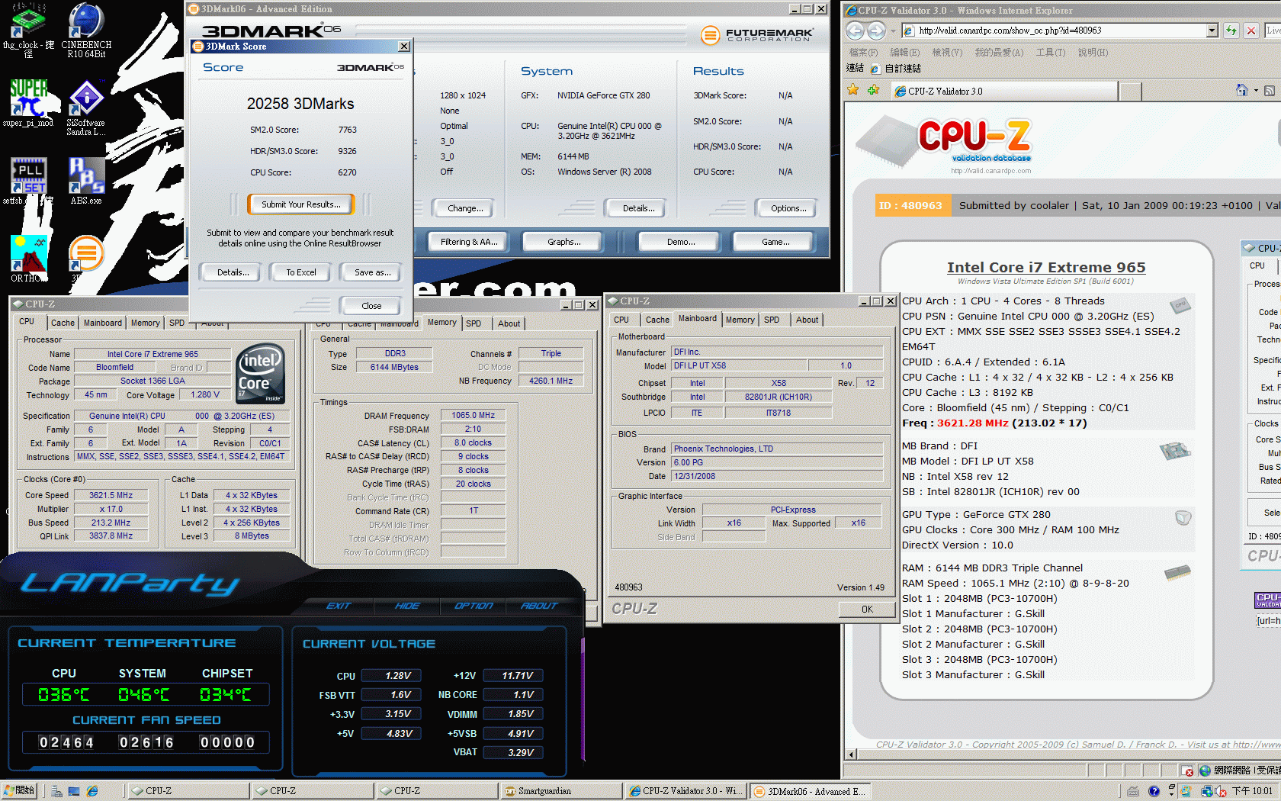Open Memory tab in Mainboard CPU-Z window

pos(740,320)
